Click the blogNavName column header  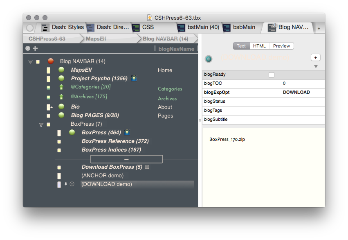click(x=176, y=49)
